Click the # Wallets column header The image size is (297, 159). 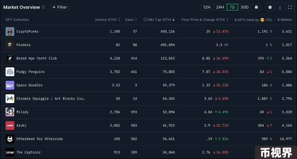click(285, 20)
